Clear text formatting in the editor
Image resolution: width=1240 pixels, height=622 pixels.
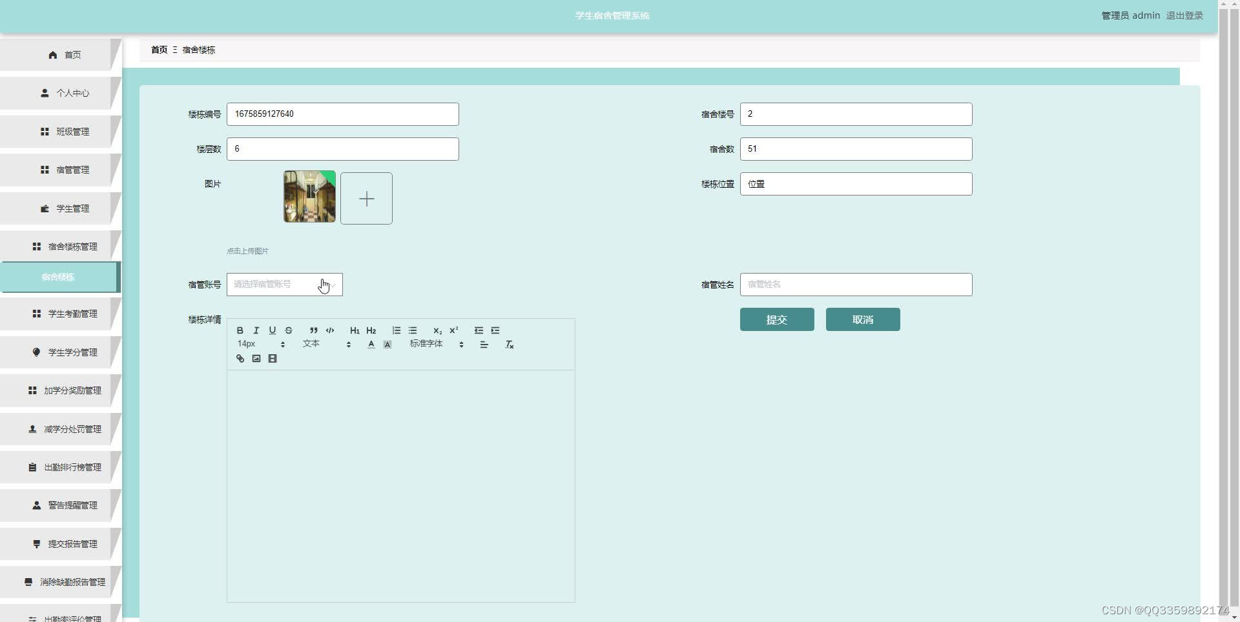[x=510, y=345]
